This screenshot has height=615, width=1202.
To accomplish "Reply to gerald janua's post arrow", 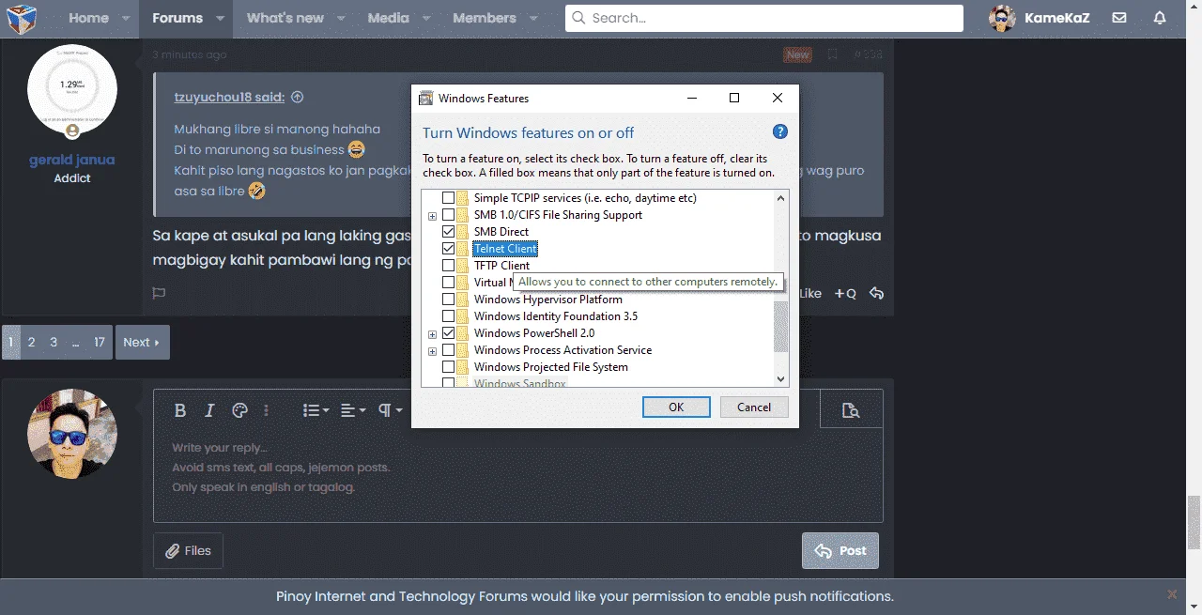I will pos(876,293).
